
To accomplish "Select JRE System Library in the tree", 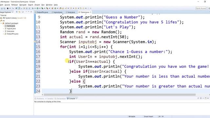I will (x=13, y=18).
